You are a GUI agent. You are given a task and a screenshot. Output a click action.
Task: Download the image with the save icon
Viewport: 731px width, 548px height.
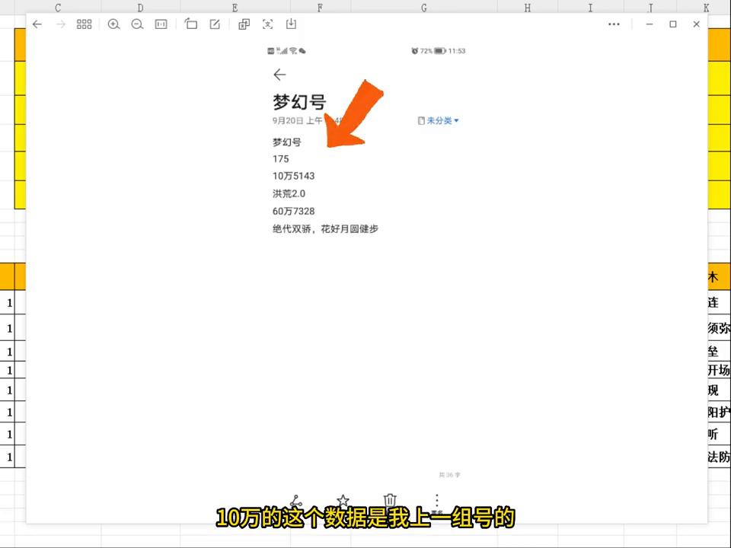(x=290, y=24)
